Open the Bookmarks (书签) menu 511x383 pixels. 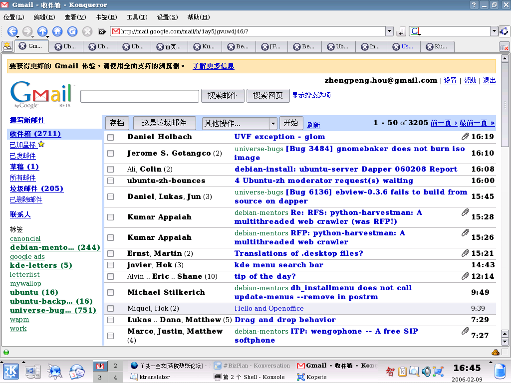[106, 17]
